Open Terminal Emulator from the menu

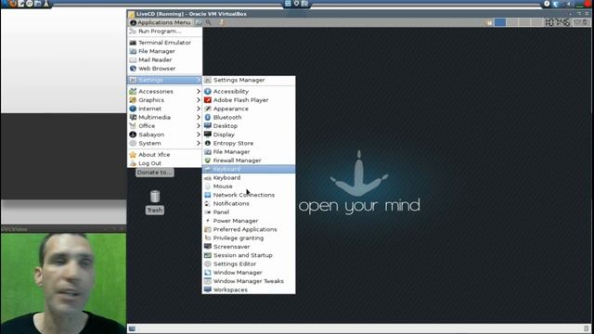coord(165,43)
